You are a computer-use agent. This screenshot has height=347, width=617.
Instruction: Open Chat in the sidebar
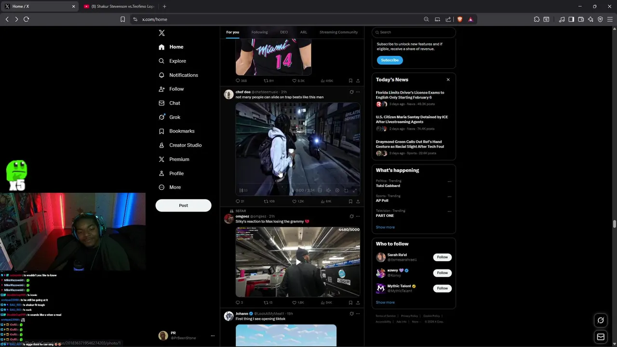169,103
